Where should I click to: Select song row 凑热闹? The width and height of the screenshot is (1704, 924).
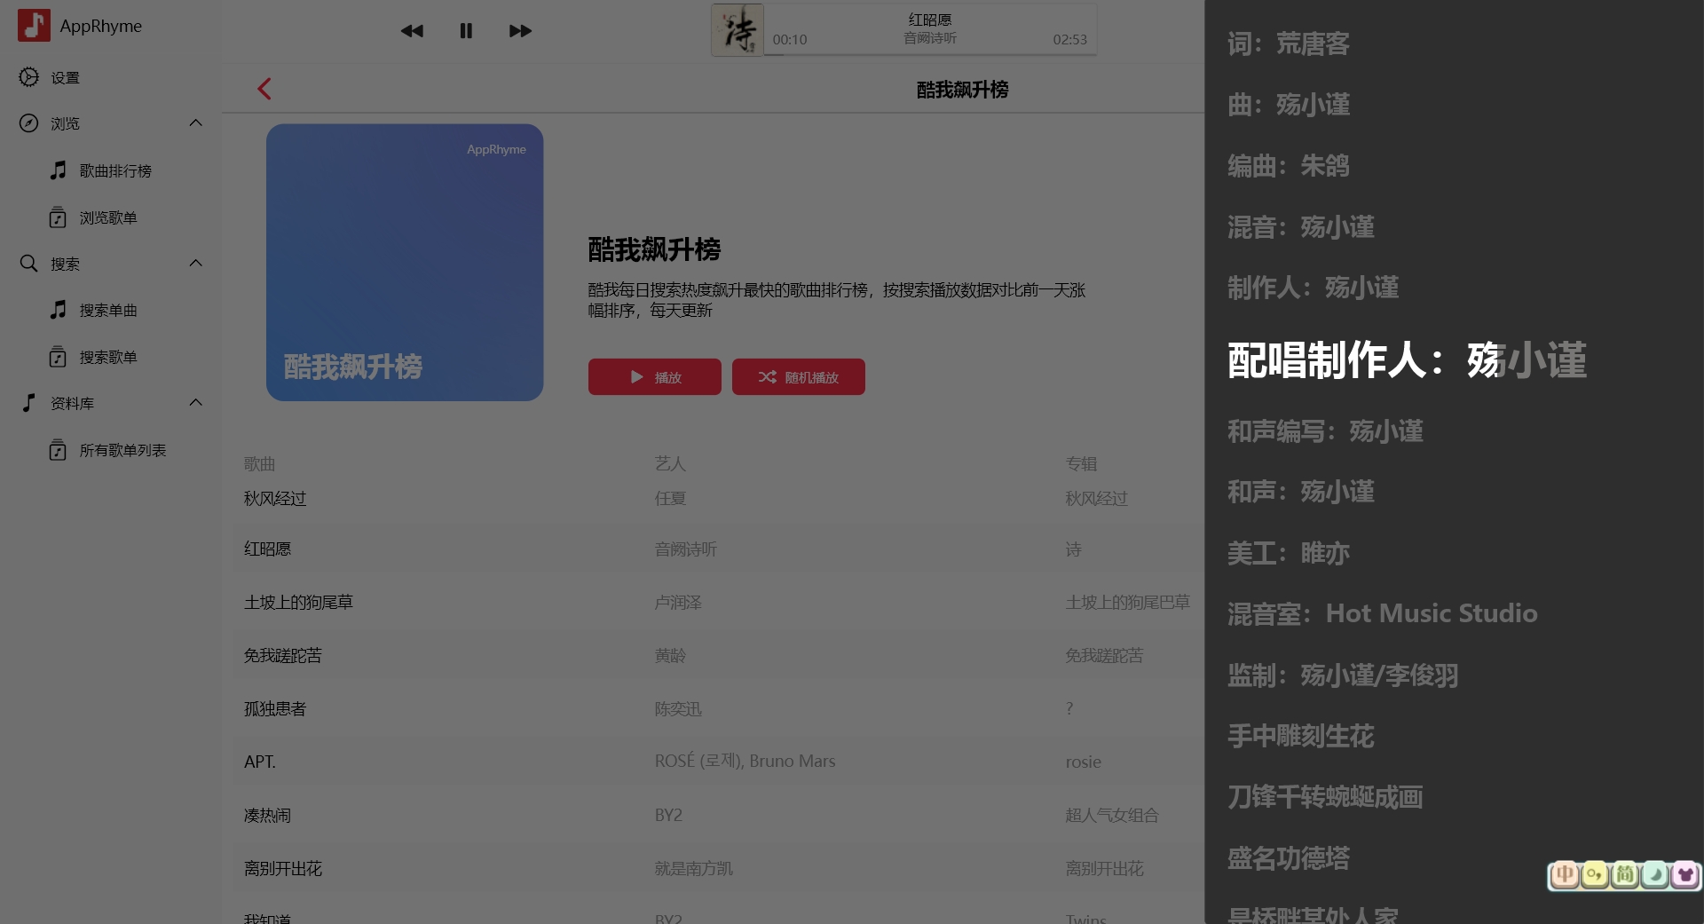click(x=718, y=815)
